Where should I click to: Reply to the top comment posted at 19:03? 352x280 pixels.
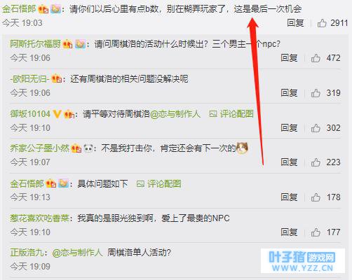295,23
